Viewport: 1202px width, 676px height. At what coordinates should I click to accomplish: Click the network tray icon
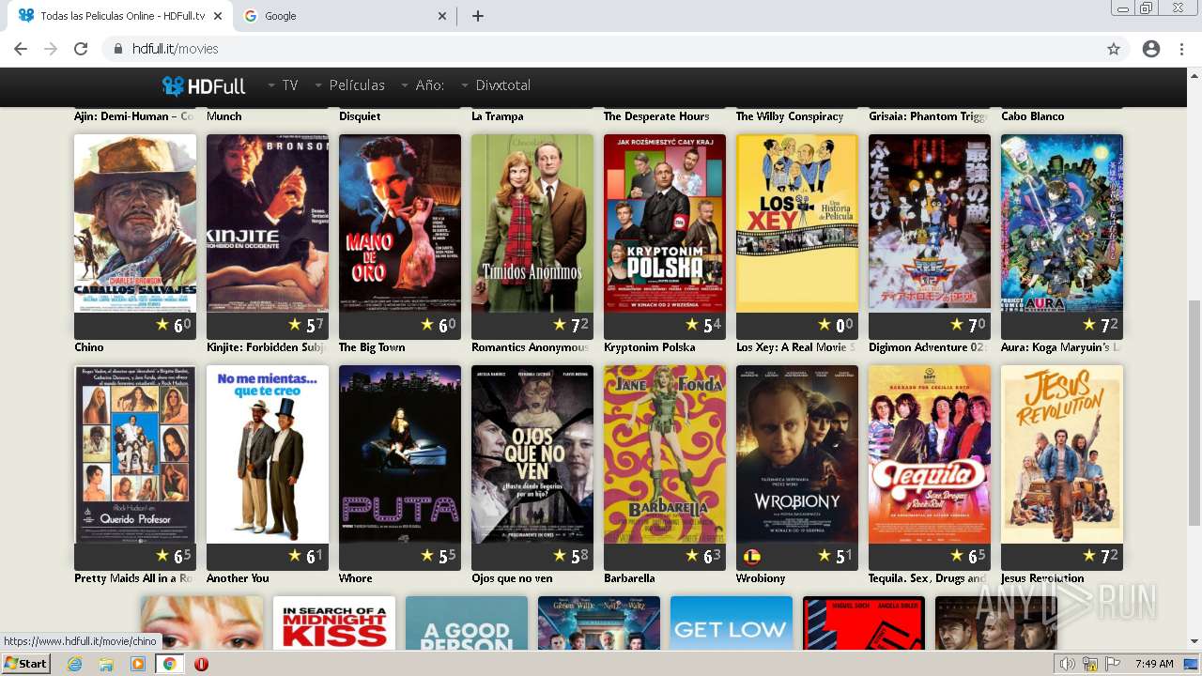(1091, 664)
